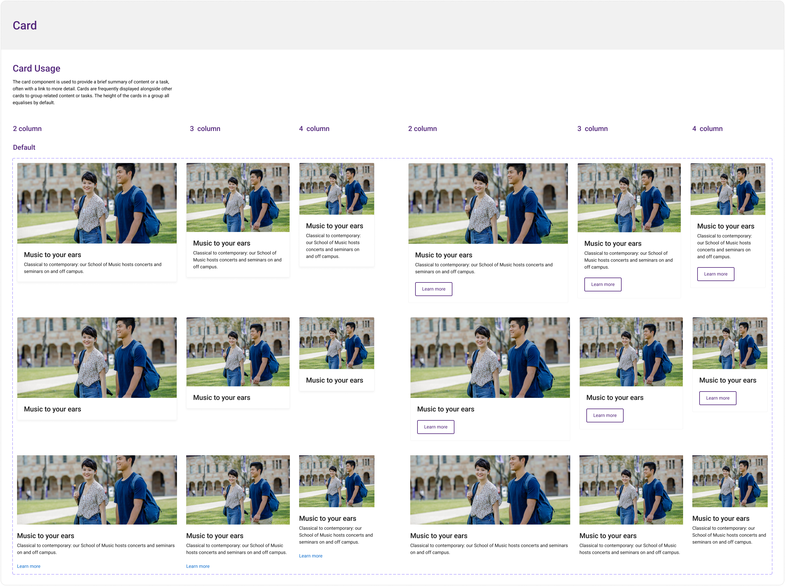Click Learn more button in bordered 2 column card with description
785x586 pixels.
pyautogui.click(x=433, y=289)
